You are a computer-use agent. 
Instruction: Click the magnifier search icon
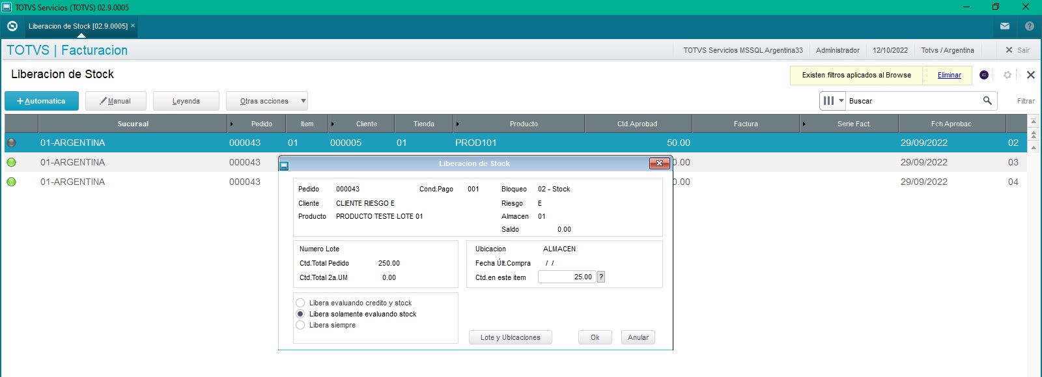coord(987,100)
